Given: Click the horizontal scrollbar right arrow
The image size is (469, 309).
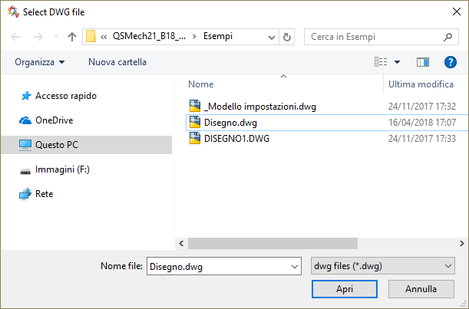Looking at the screenshot, I should point(462,244).
